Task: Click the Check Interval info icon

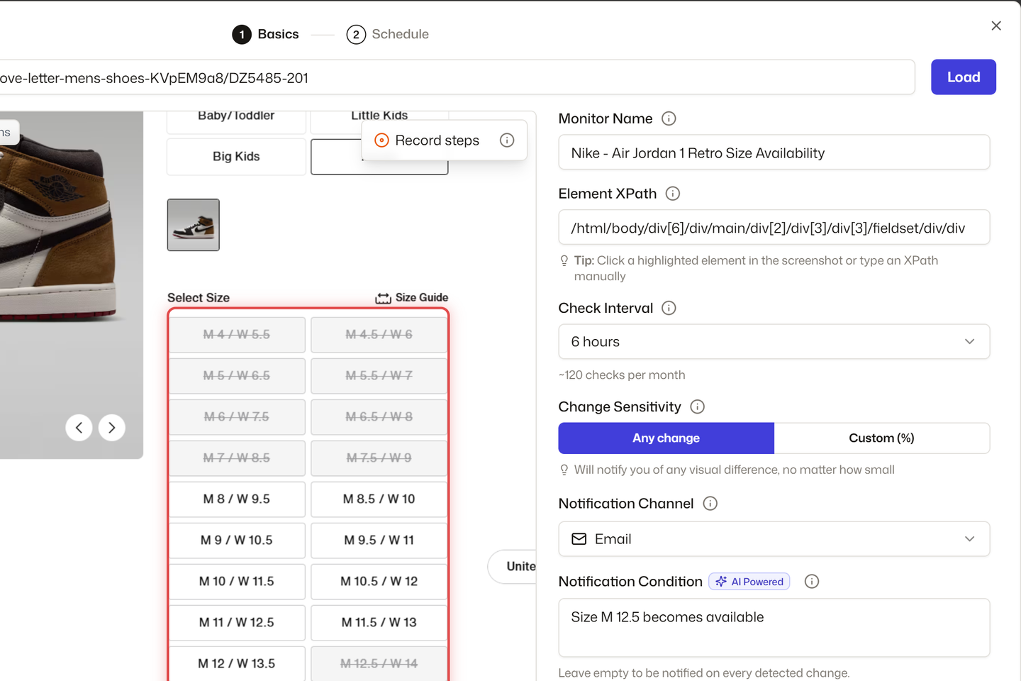Action: pyautogui.click(x=669, y=308)
